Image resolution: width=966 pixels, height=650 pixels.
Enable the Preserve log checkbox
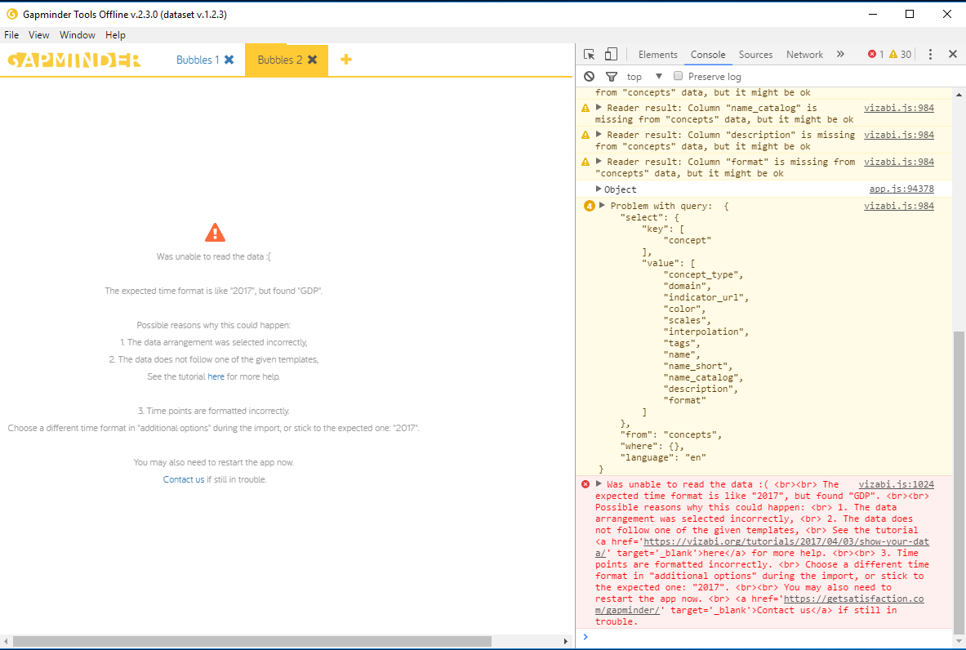[x=678, y=75]
